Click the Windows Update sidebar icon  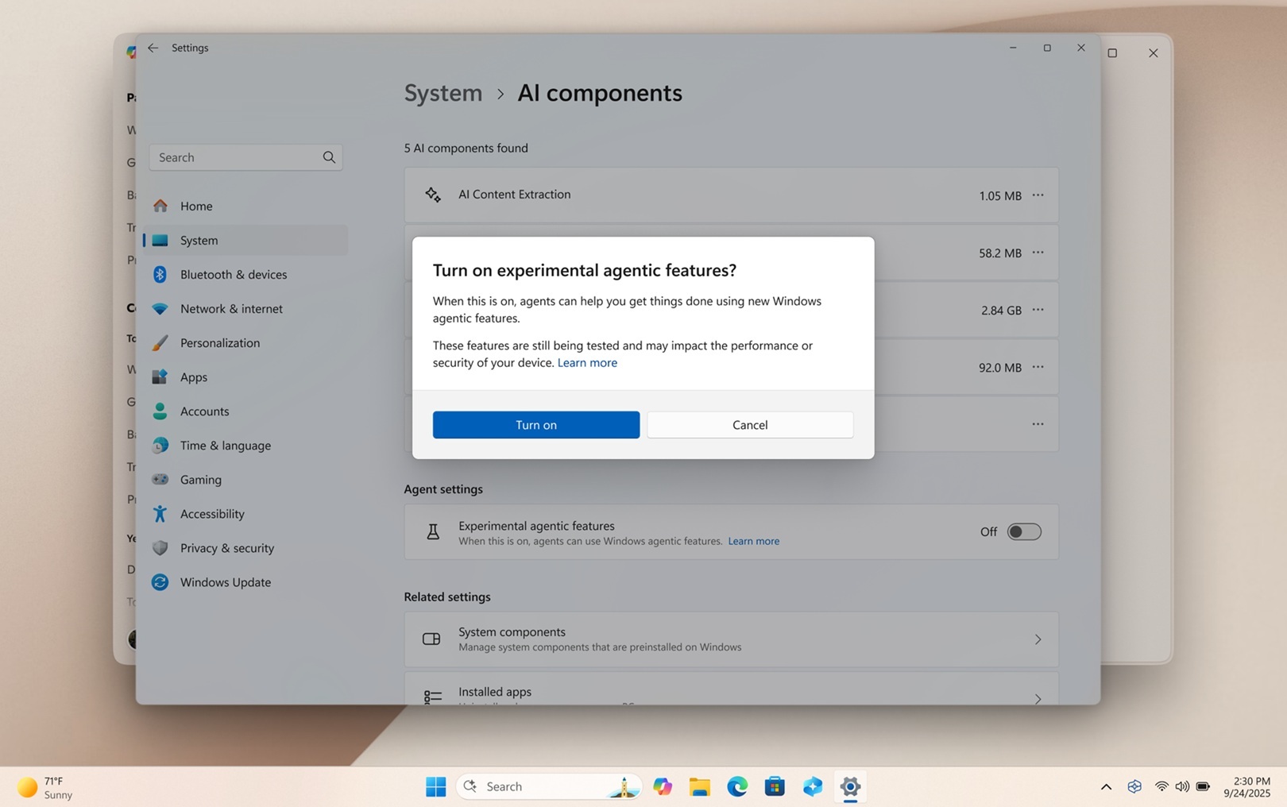pyautogui.click(x=160, y=581)
